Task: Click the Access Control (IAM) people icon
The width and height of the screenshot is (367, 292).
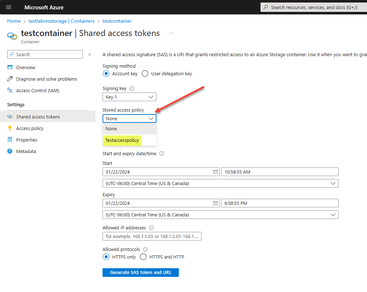Action: 10,90
